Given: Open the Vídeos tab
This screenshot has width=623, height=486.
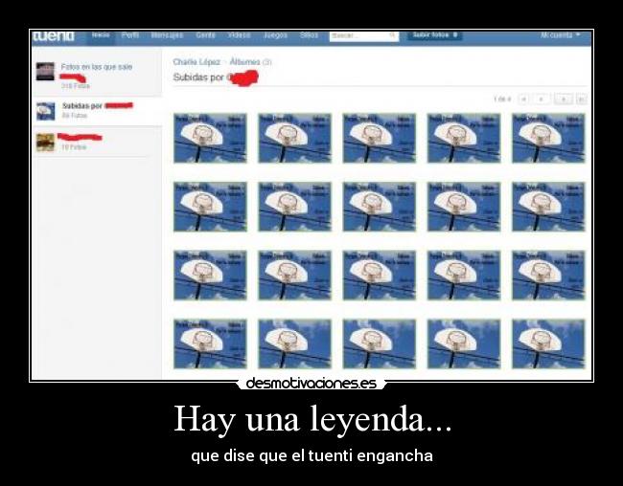Looking at the screenshot, I should tap(240, 35).
